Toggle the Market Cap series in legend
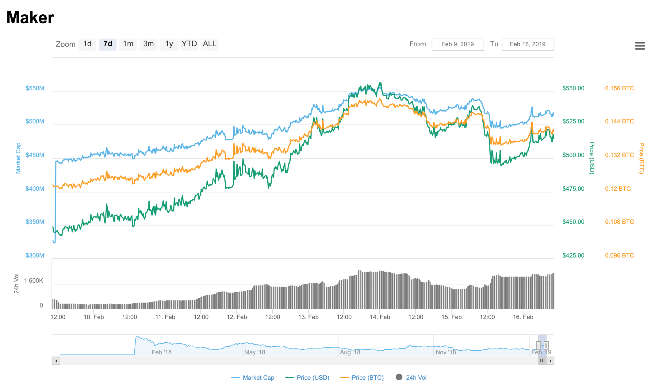655x384 pixels. point(253,378)
